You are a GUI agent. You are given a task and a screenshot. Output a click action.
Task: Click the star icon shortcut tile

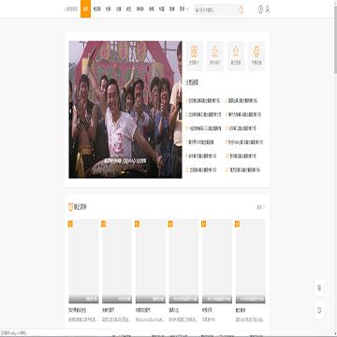(236, 56)
